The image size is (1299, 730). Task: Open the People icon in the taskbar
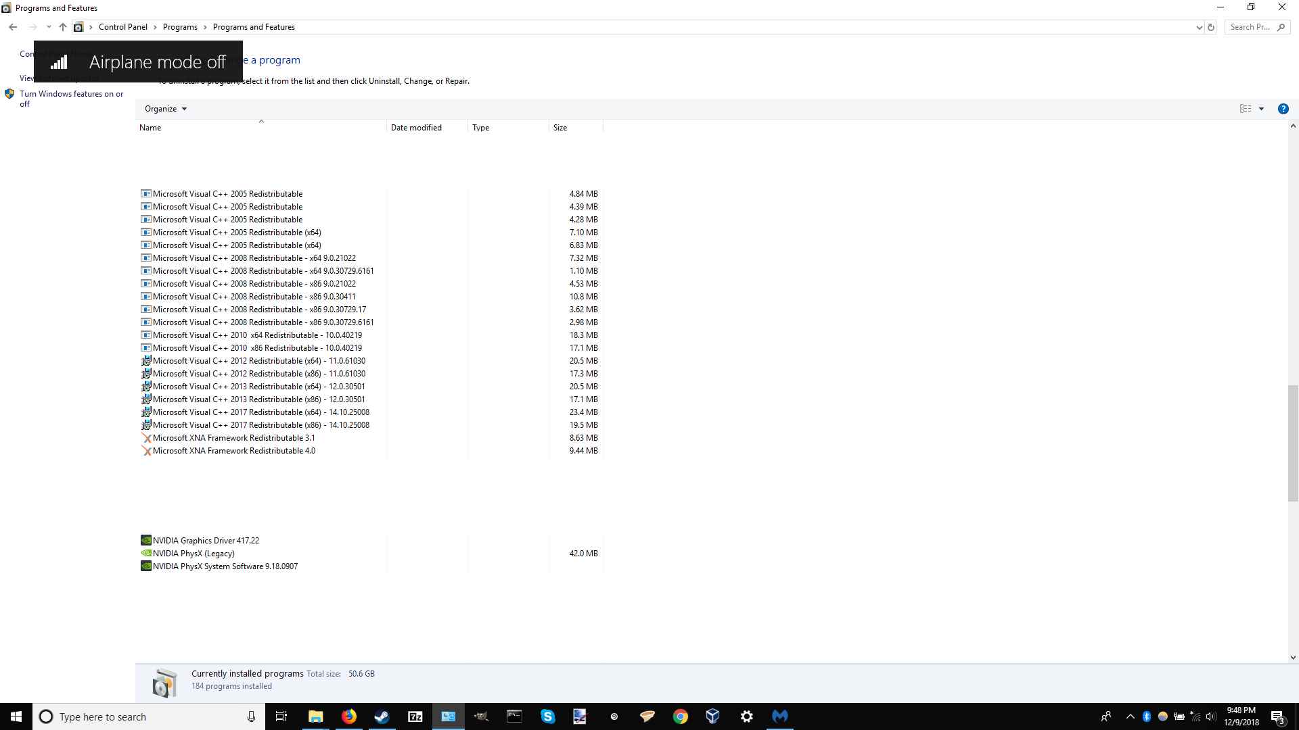pyautogui.click(x=1106, y=716)
